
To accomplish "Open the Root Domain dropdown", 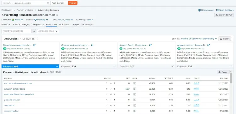I will click(59, 3).
